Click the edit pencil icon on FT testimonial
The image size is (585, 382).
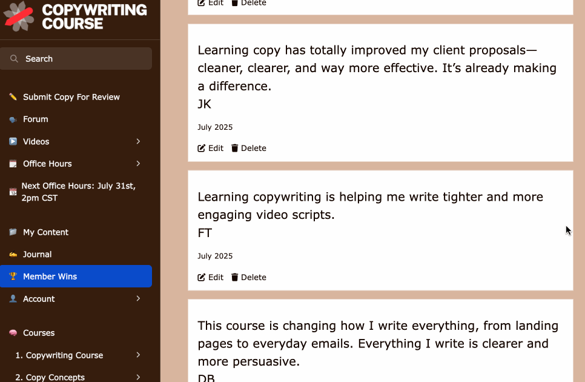[202, 277]
